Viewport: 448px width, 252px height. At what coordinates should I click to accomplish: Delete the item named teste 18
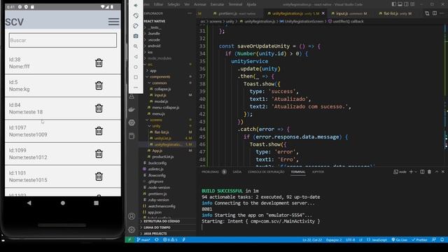99,108
